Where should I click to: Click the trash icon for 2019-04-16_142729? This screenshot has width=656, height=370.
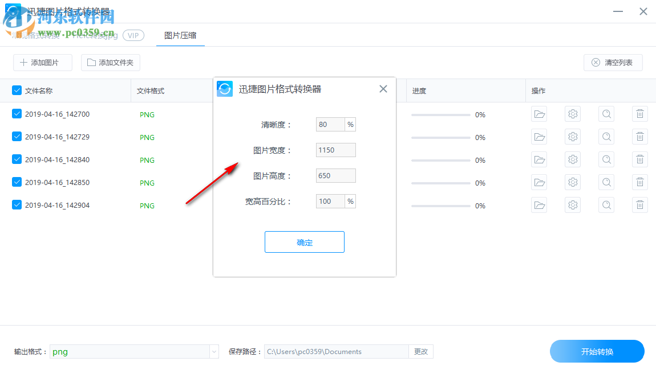(639, 137)
